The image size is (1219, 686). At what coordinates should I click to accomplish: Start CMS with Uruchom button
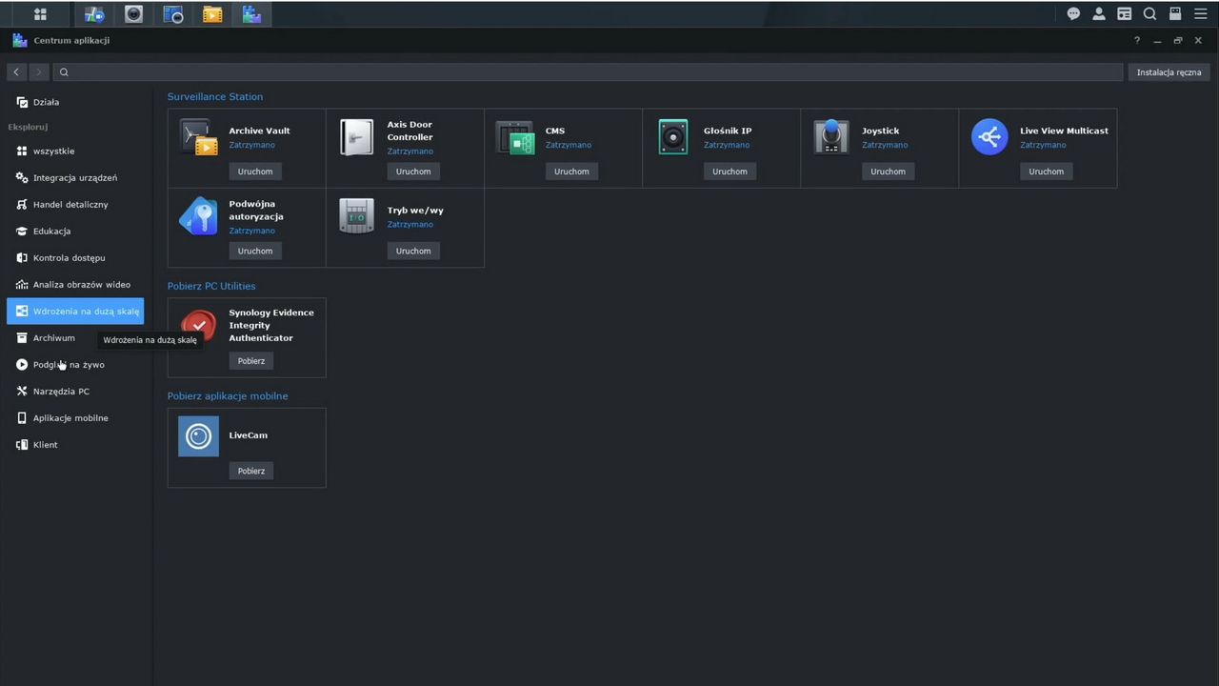pyautogui.click(x=571, y=171)
